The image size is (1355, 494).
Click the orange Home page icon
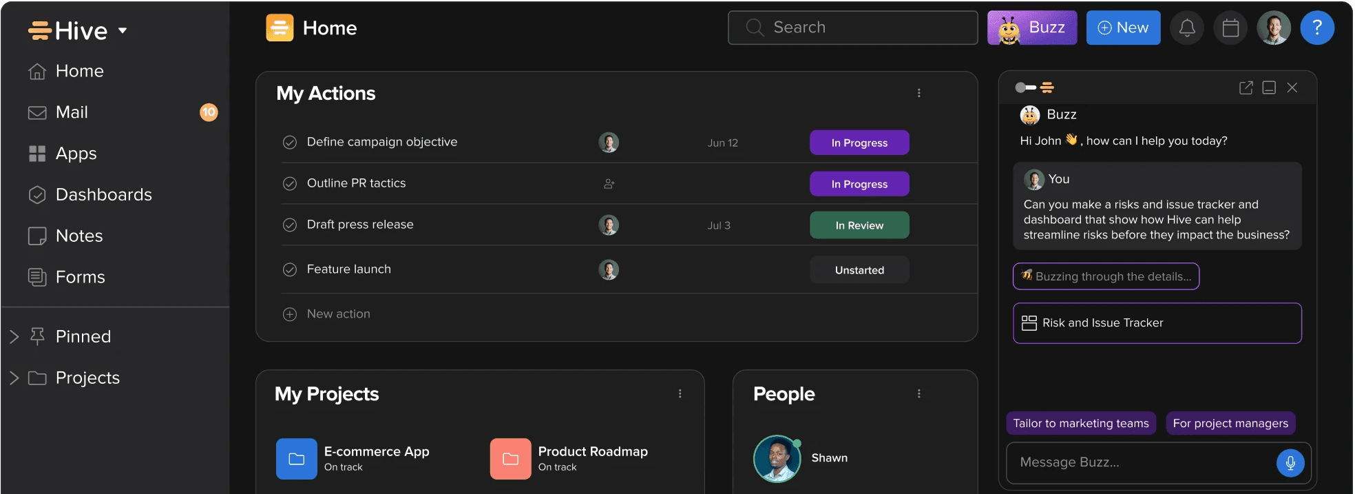point(280,28)
